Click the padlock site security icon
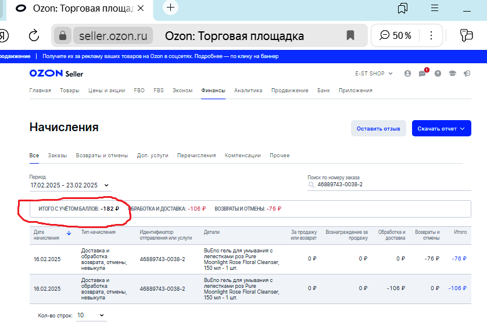This screenshot has width=487, height=329. pyautogui.click(x=63, y=35)
